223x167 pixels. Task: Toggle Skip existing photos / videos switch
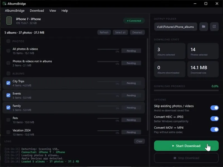click(214, 108)
